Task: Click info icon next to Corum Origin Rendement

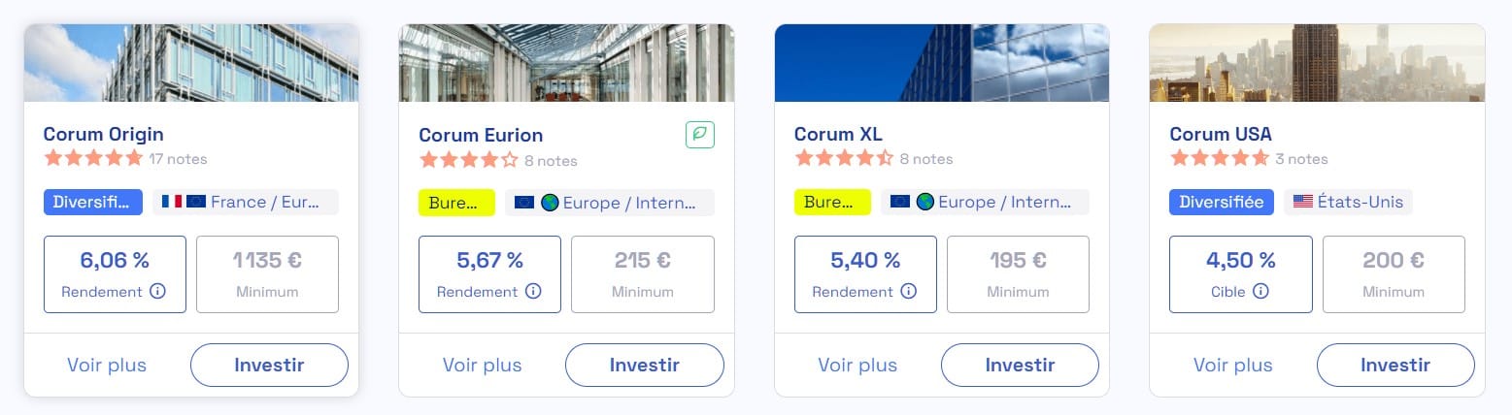Action: pyautogui.click(x=157, y=291)
